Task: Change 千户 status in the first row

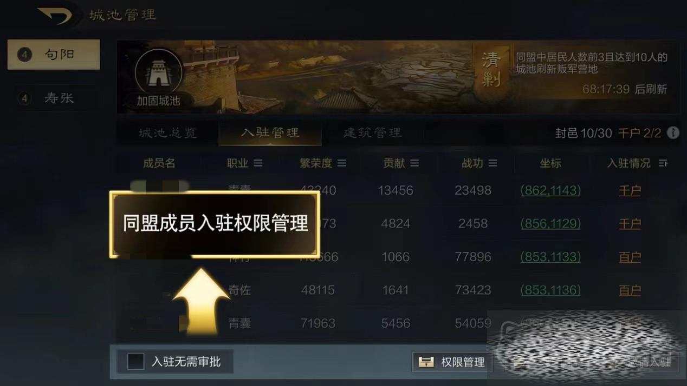Action: pos(630,190)
